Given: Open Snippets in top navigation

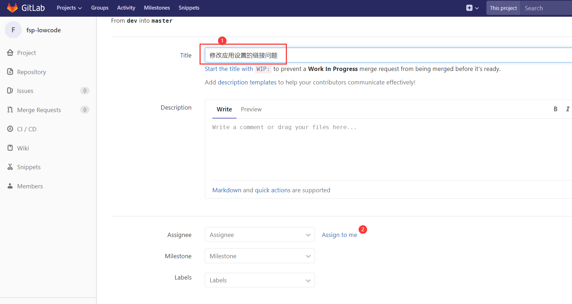Looking at the screenshot, I should [189, 8].
